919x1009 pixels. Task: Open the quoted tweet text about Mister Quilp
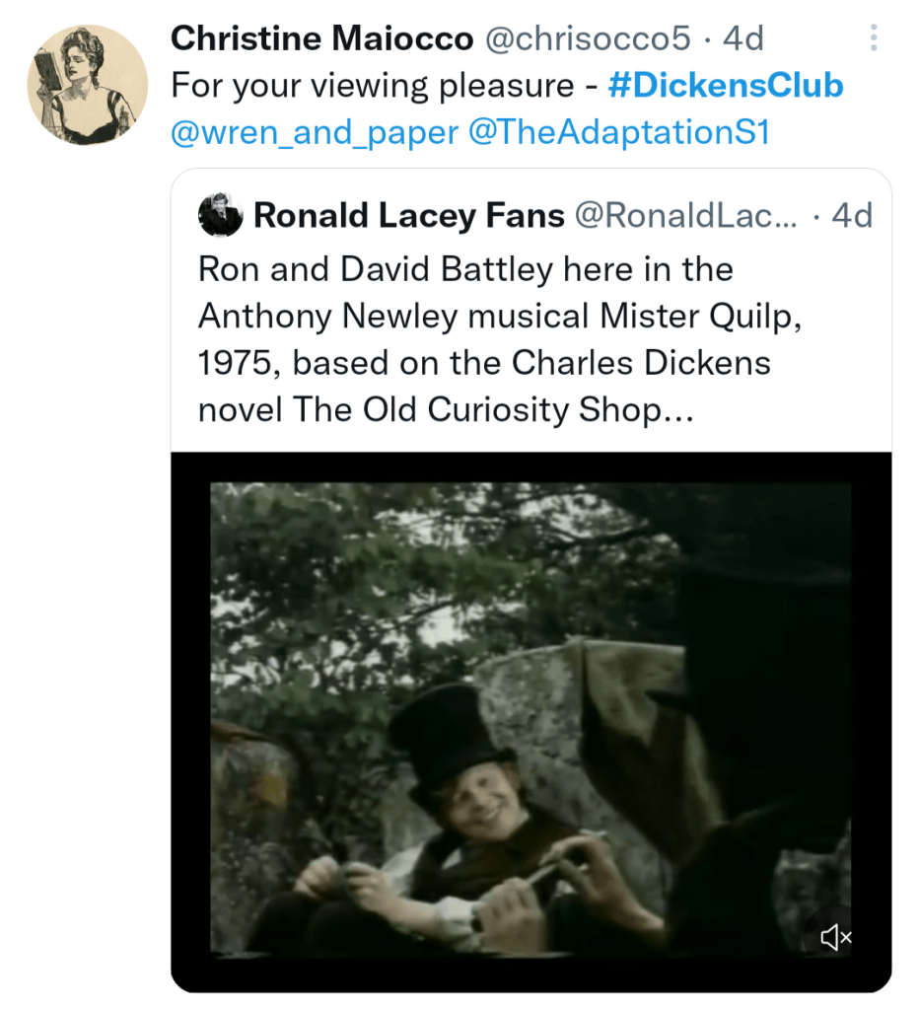483,338
